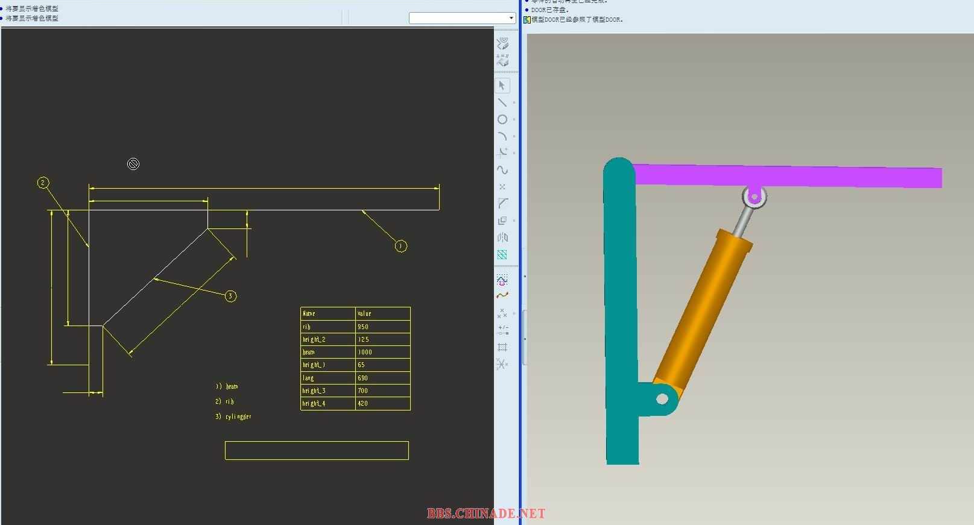Click the hatched rectangle frame icon

coord(502,347)
